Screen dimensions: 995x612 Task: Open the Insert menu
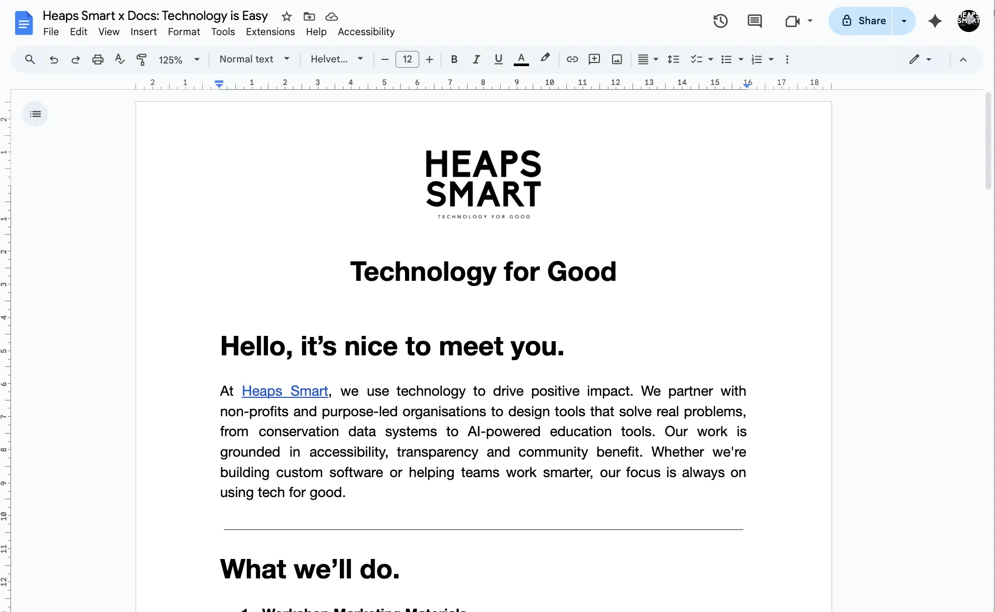tap(143, 31)
